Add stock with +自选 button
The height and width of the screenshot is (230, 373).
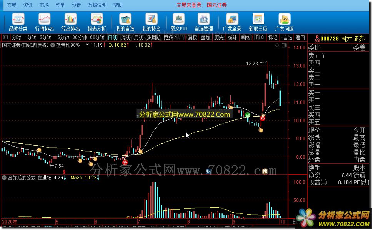click(286, 37)
